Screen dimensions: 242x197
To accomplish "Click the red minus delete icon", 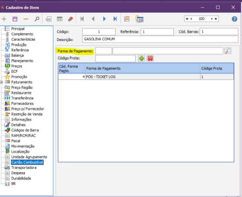I will click(26, 19).
